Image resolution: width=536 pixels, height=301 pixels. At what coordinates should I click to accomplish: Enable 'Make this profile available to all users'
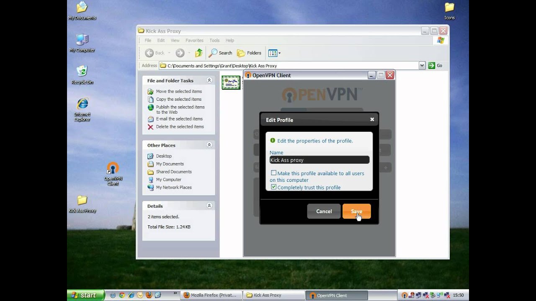(273, 173)
